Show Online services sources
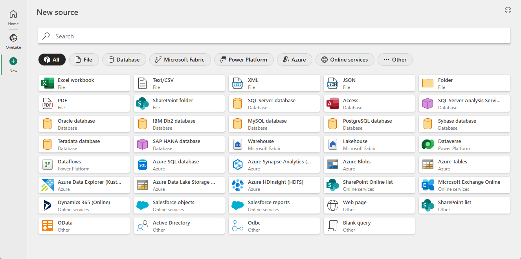Image resolution: width=521 pixels, height=259 pixels. [x=345, y=60]
